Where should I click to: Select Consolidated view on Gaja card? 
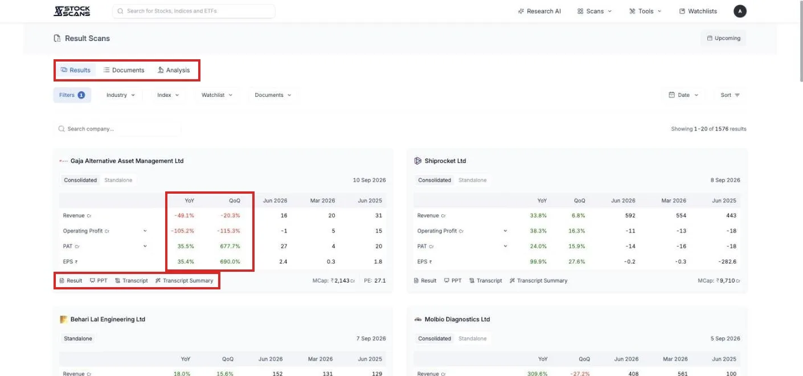[x=80, y=180]
